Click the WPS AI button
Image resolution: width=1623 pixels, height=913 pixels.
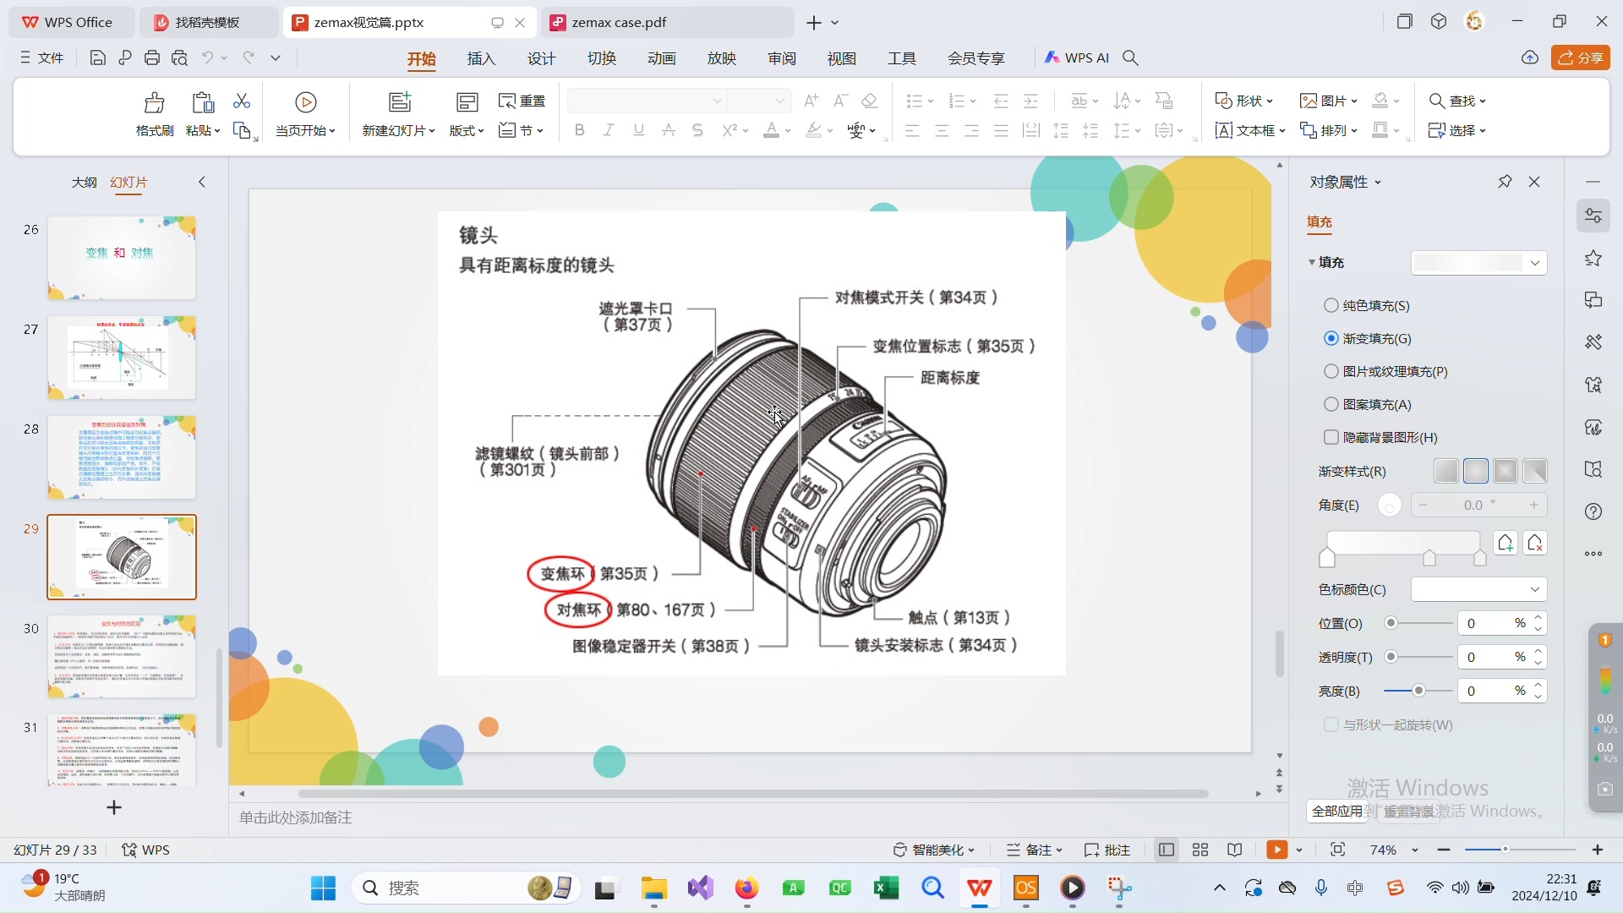pos(1076,57)
